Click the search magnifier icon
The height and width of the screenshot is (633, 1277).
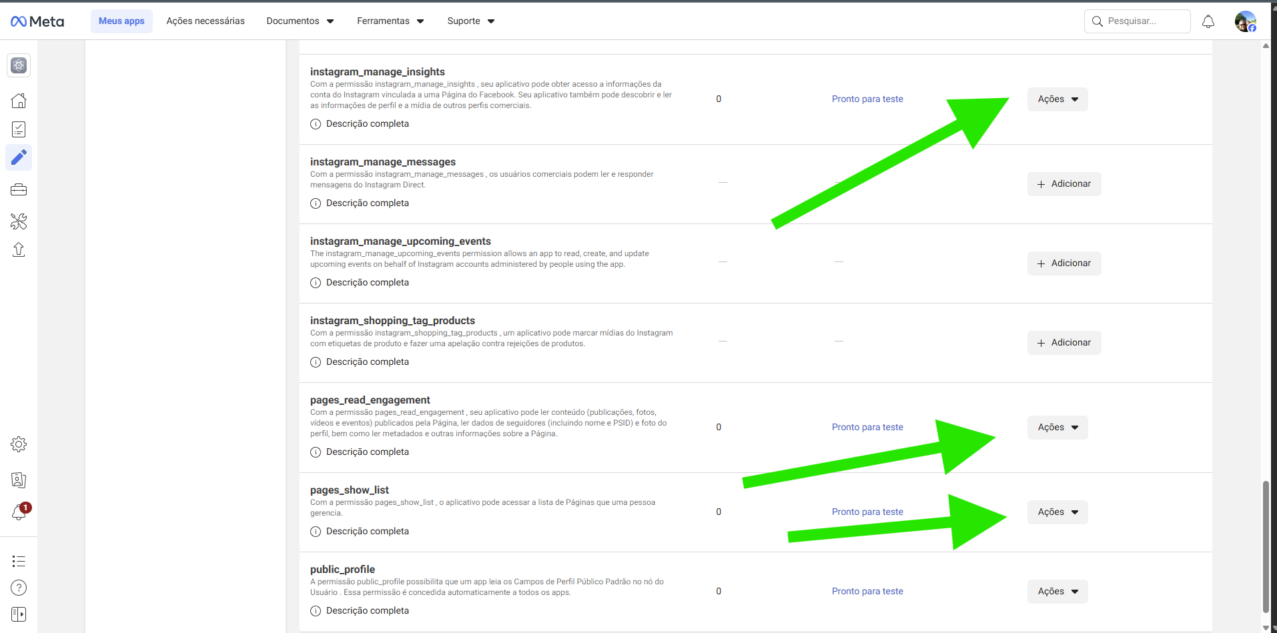click(1097, 21)
